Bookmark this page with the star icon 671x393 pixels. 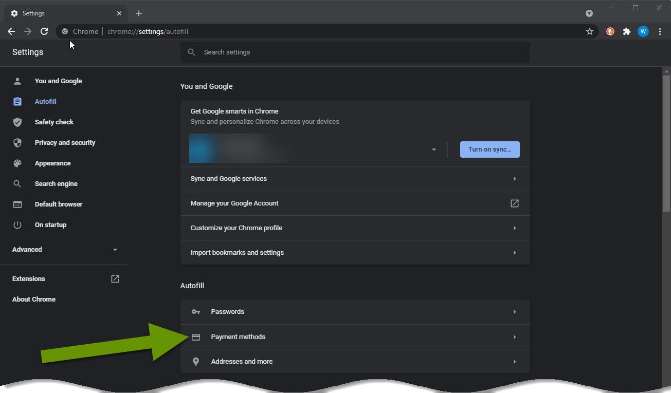click(590, 31)
